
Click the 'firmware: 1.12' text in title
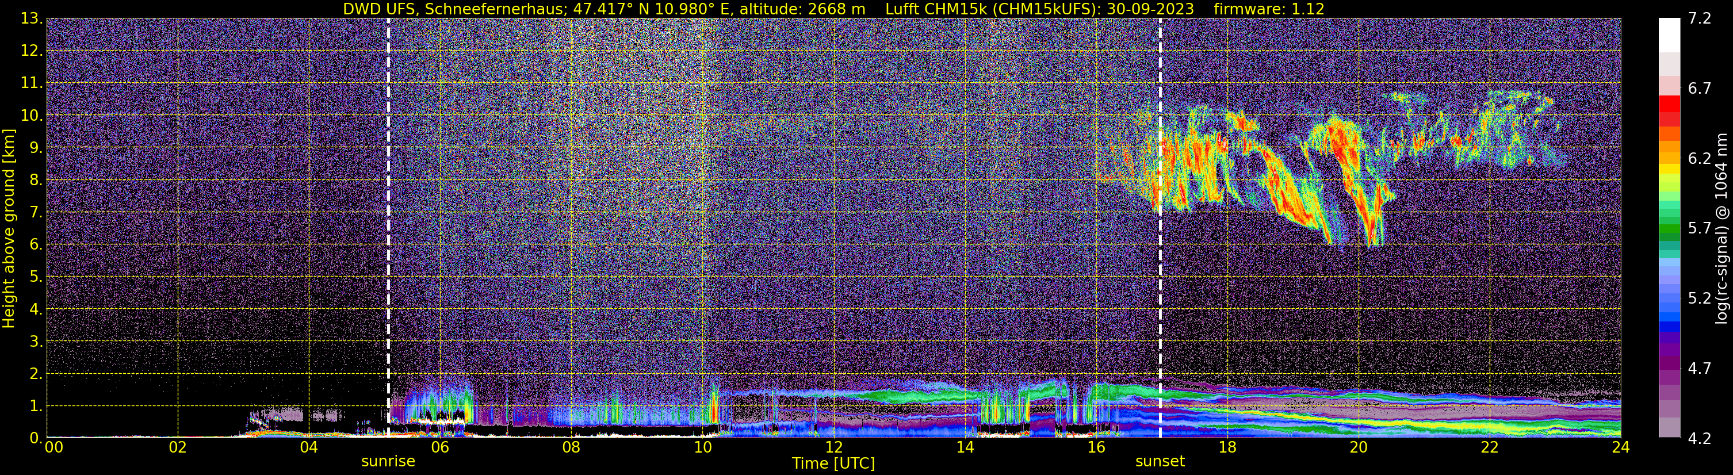tap(1269, 9)
